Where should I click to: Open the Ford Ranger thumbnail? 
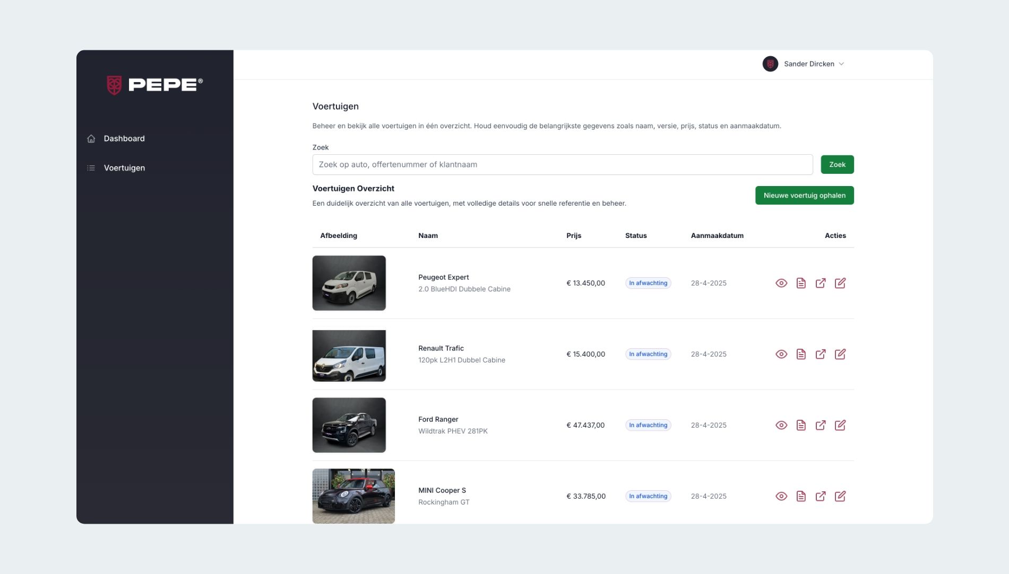349,425
